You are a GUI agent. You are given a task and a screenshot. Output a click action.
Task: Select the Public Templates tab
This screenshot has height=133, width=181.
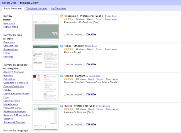(x=13, y=9)
